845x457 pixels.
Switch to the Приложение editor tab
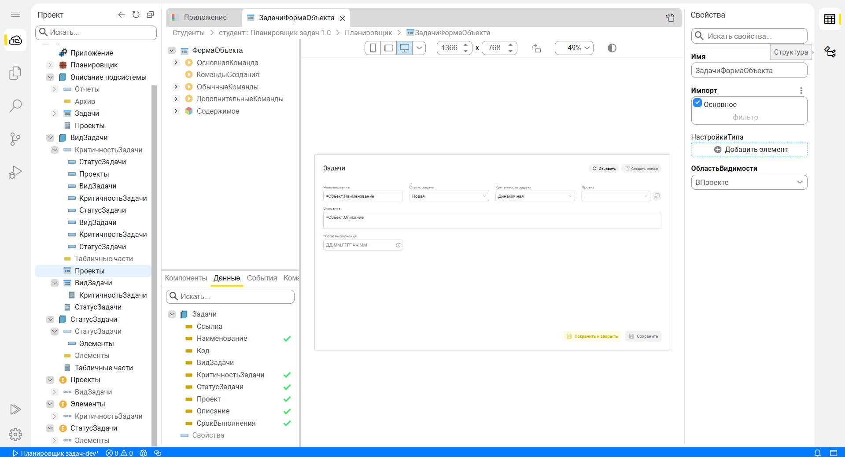tap(205, 18)
